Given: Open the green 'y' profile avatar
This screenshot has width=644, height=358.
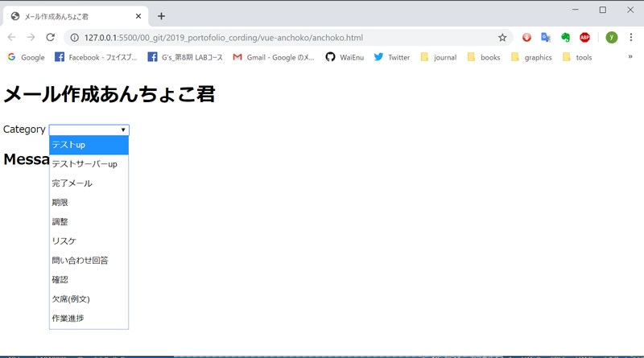Looking at the screenshot, I should [612, 37].
